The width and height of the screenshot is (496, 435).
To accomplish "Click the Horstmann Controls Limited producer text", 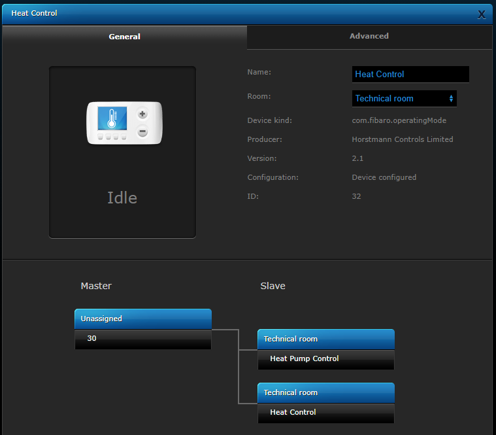I will (403, 139).
